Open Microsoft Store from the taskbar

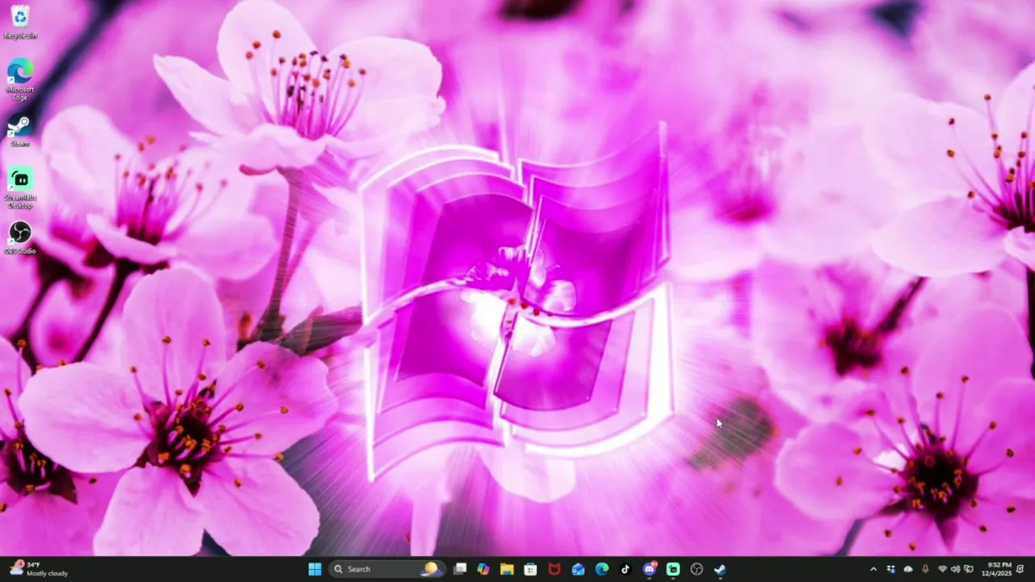click(x=530, y=569)
